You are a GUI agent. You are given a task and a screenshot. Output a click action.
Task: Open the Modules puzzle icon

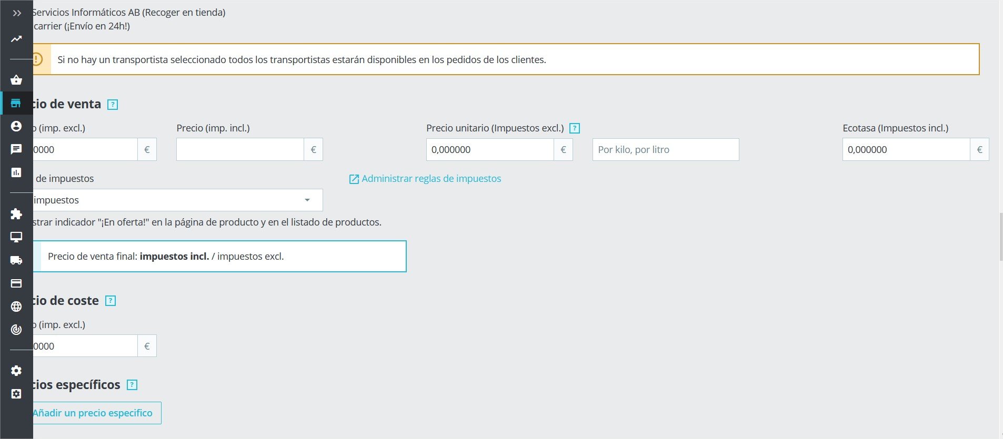pos(16,213)
